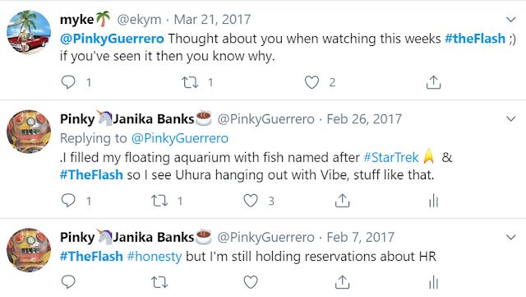Open the @PinkyGuerrero mention in myke's tweet
526x297 pixels.
pos(112,39)
